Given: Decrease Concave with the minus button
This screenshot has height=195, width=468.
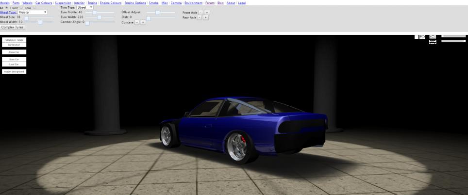Looking at the screenshot, I should click(x=137, y=22).
